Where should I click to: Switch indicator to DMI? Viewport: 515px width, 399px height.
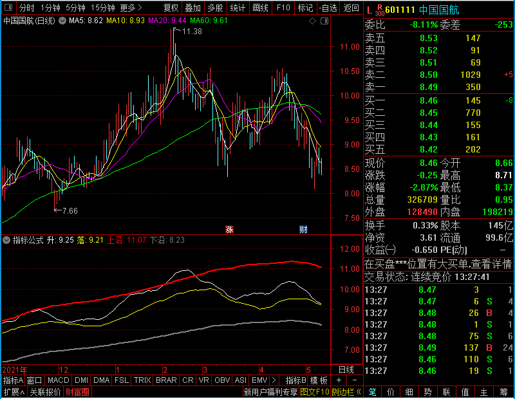coord(81,380)
